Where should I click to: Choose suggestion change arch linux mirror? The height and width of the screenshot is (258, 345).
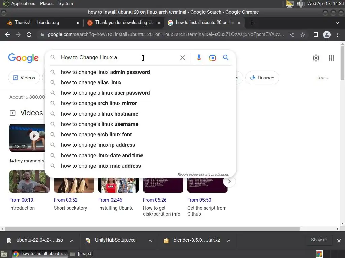pos(140,103)
